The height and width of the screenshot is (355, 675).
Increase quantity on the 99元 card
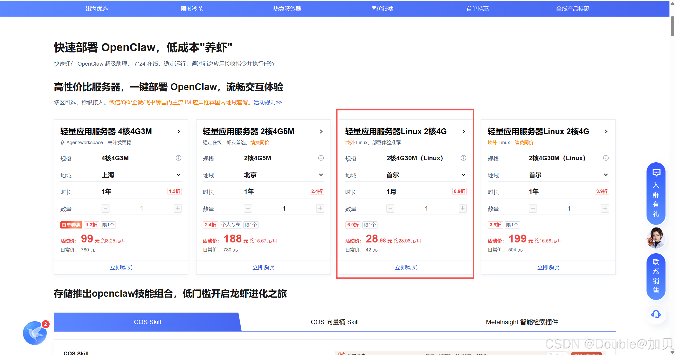coord(178,208)
